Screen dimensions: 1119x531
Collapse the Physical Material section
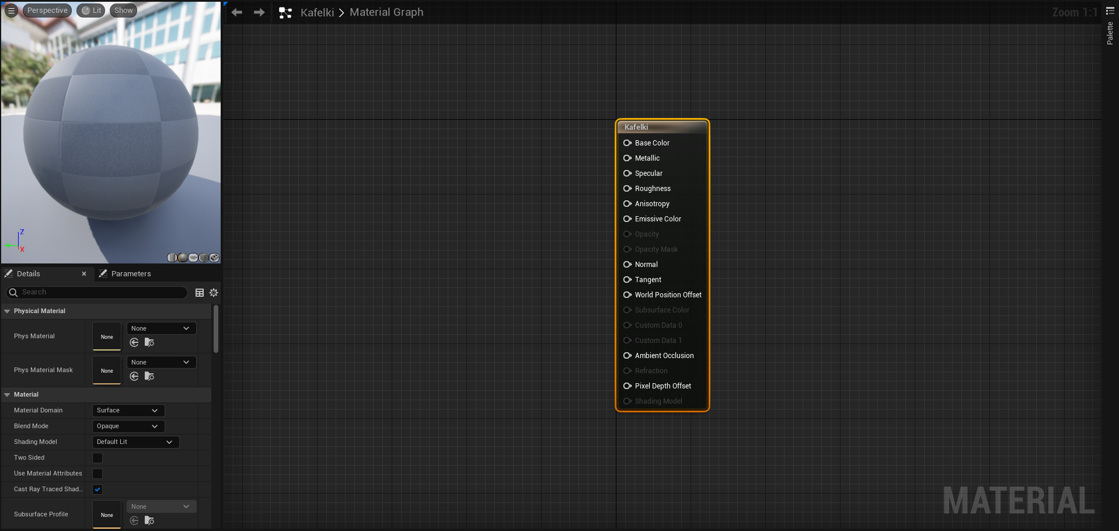pos(6,311)
